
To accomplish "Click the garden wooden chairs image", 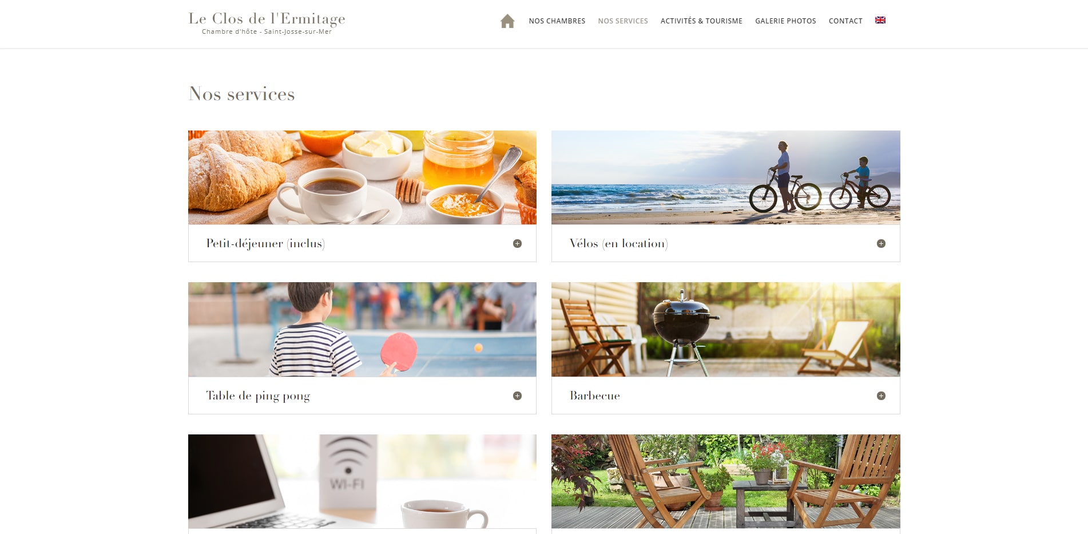I will 725,481.
